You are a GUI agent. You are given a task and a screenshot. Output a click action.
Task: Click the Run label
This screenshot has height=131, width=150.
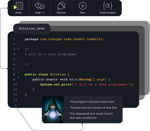83,13
